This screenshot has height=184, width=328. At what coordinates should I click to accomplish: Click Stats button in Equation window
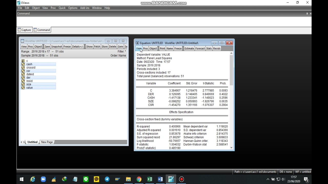point(209,49)
